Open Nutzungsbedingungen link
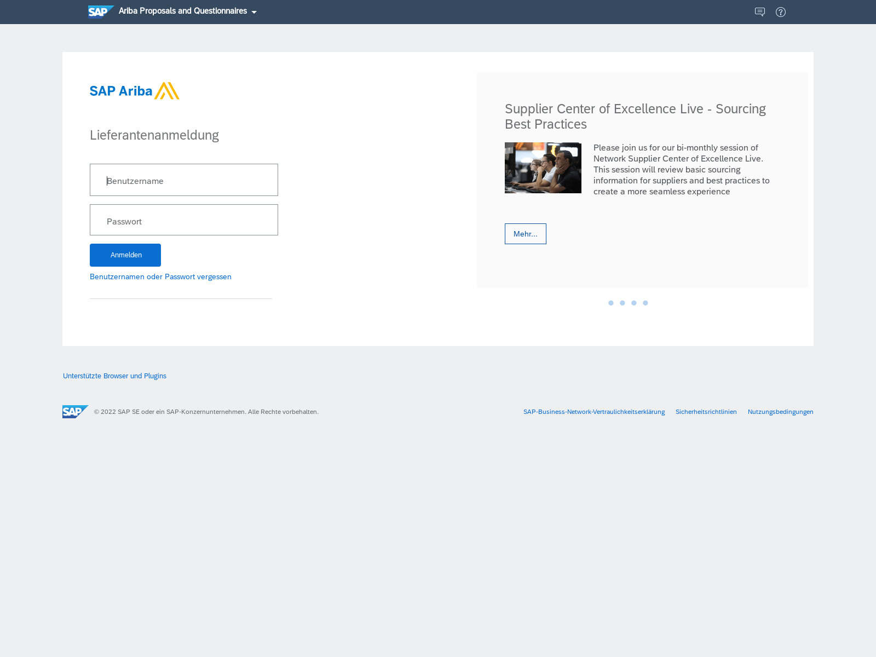 [x=781, y=412]
